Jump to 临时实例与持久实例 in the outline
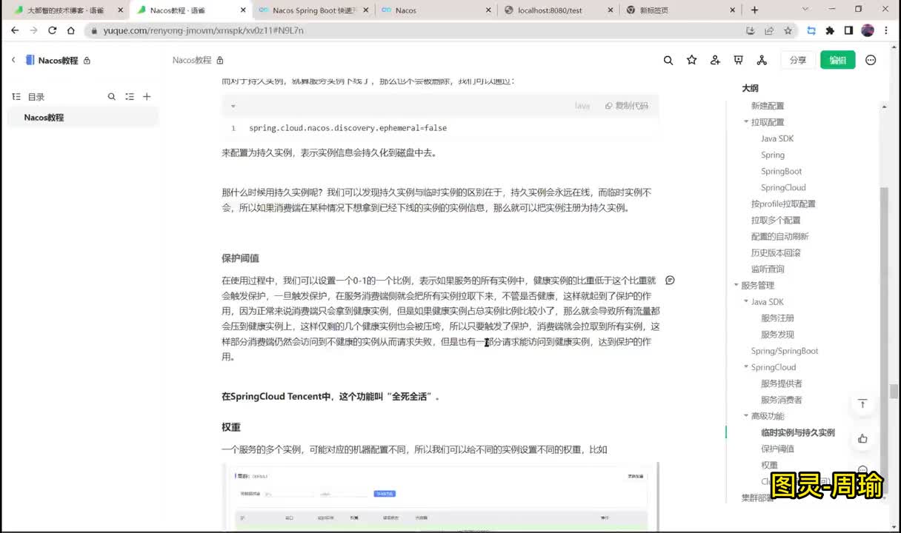The image size is (901, 533). click(798, 432)
